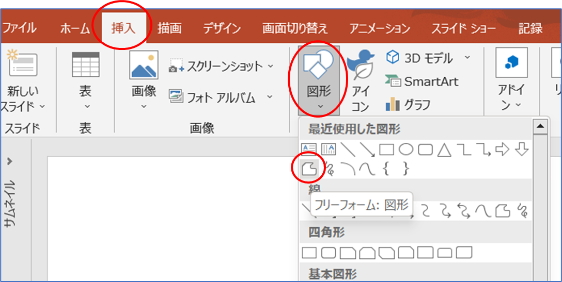Select Snip and Round Single Corner rectangle
This screenshot has width=562, height=282.
(x=405, y=253)
